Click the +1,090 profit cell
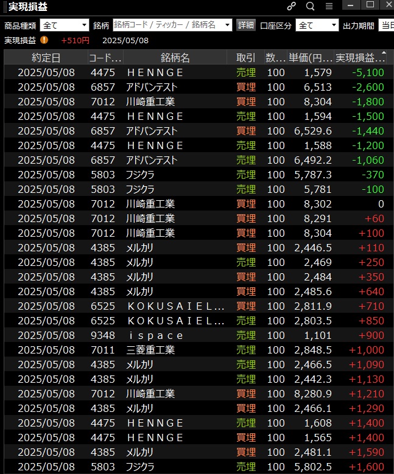 pyautogui.click(x=367, y=364)
